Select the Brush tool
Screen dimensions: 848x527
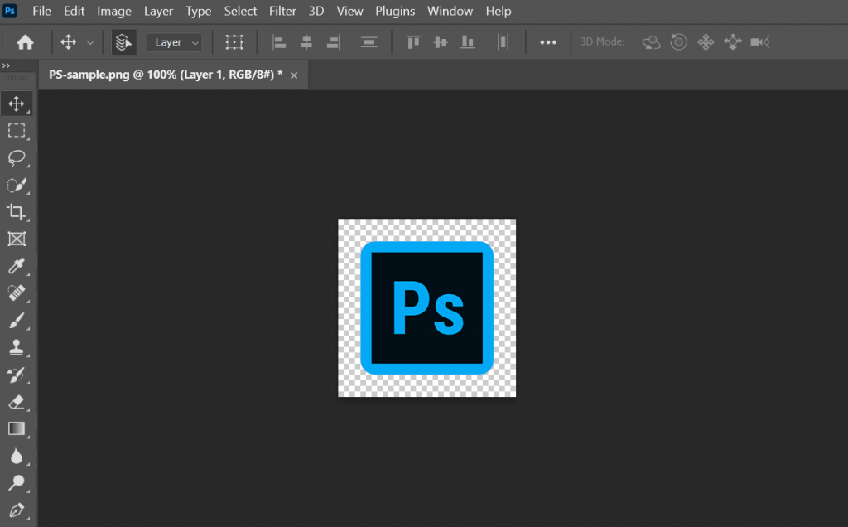(x=17, y=321)
